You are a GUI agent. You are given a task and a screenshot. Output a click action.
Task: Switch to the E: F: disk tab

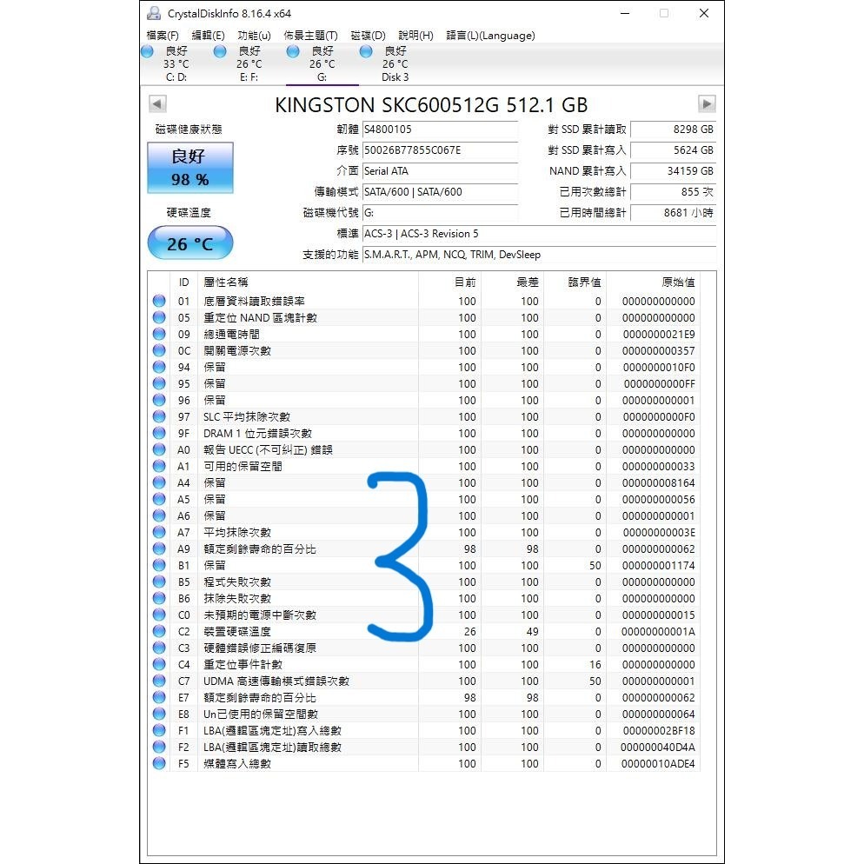click(249, 64)
